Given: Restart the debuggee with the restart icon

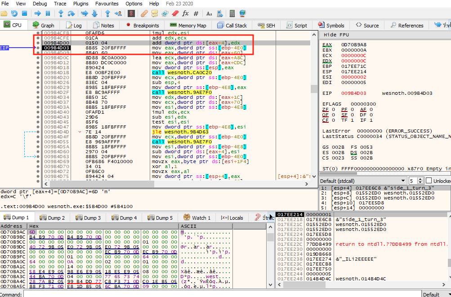Looking at the screenshot, I should 14,13.
